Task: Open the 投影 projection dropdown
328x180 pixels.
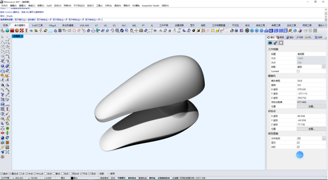Action: coord(324,67)
